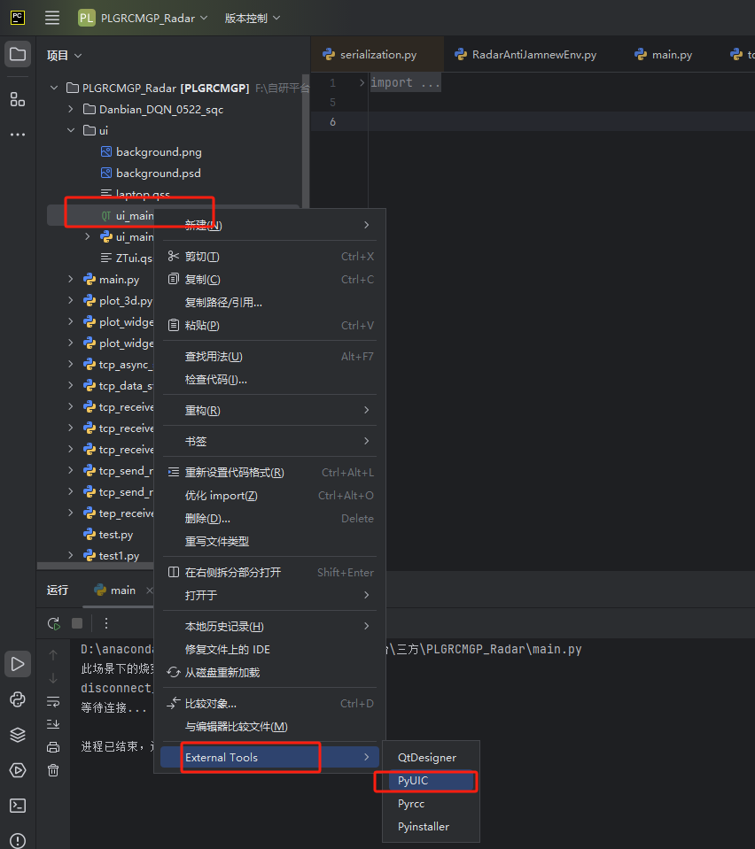Click the stop process icon in Run panel
The height and width of the screenshot is (849, 755).
(76, 623)
